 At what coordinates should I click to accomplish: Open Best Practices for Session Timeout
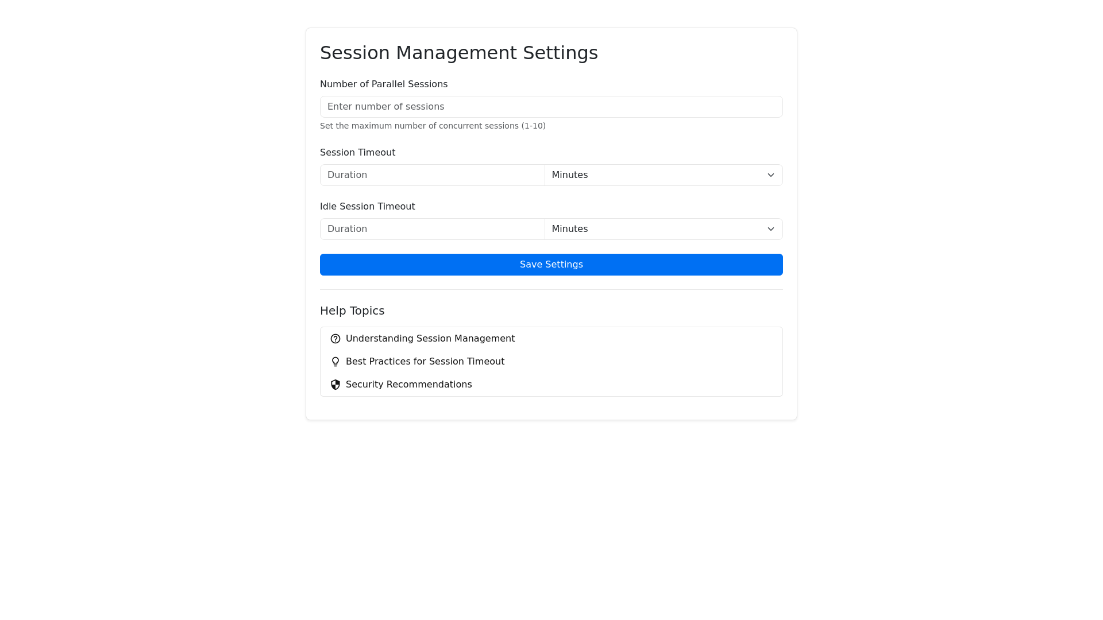point(425,362)
